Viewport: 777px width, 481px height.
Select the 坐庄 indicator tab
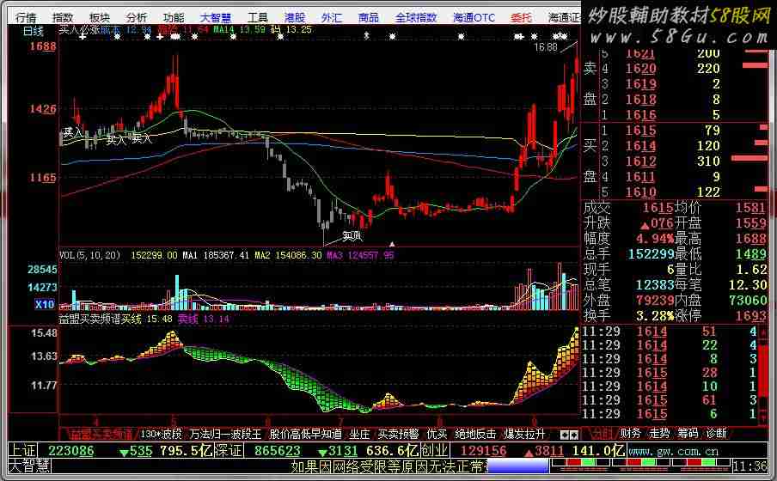tap(359, 434)
